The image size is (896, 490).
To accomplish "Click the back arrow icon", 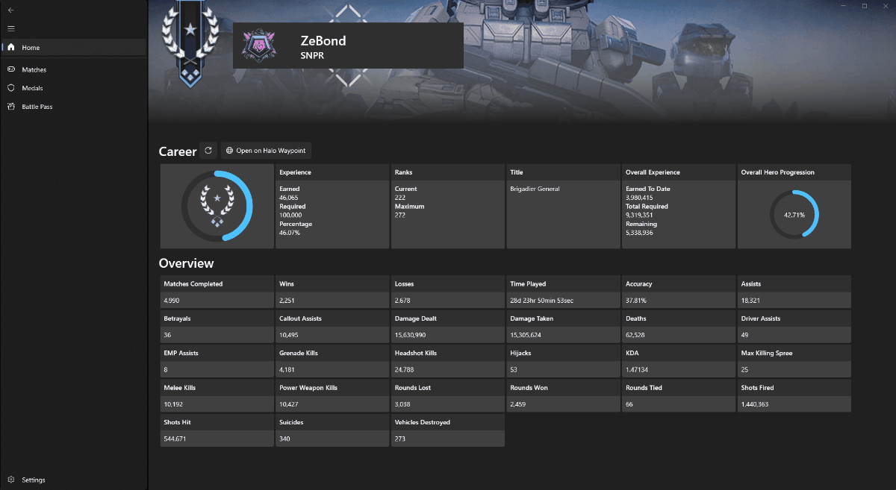I will 10,10.
